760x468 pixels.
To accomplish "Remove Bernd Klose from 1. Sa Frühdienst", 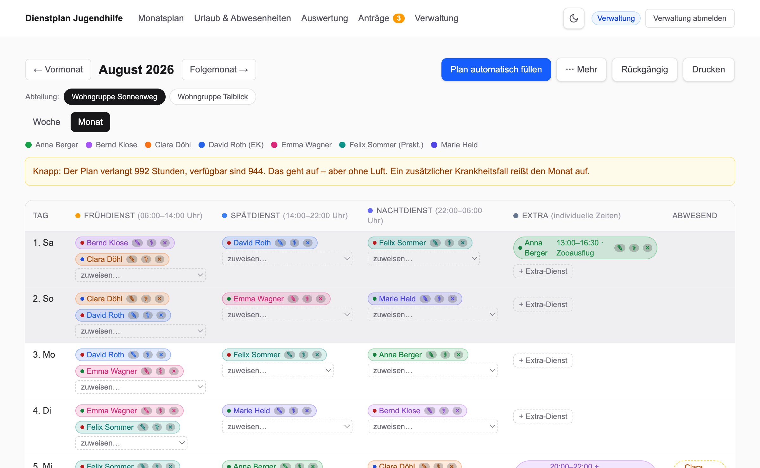I will pyautogui.click(x=165, y=243).
